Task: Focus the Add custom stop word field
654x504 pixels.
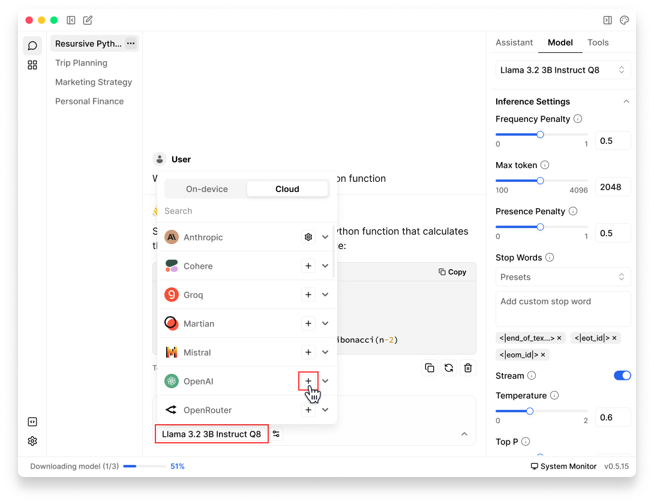Action: point(563,309)
